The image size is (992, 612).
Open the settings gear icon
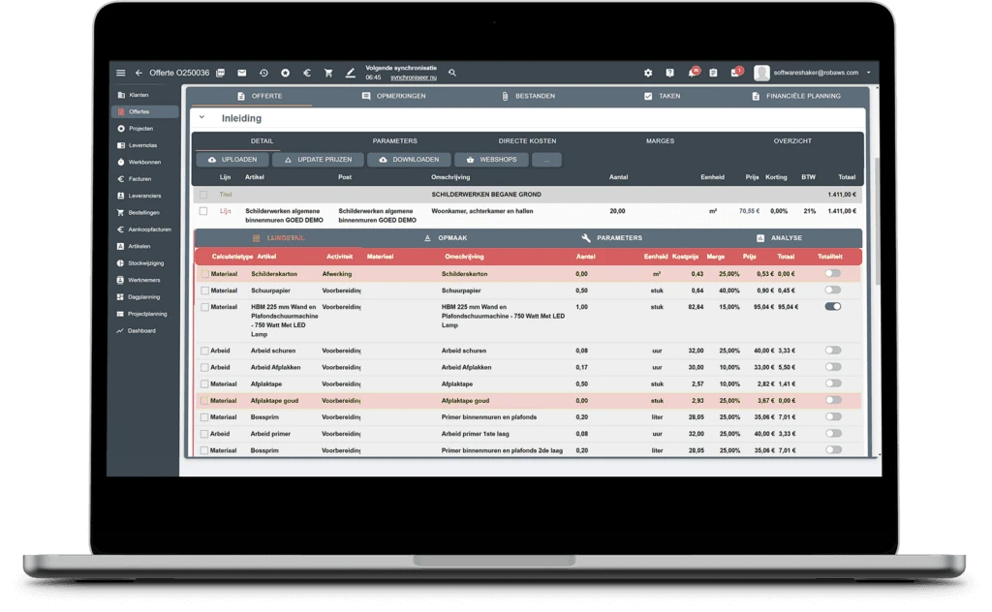click(648, 73)
